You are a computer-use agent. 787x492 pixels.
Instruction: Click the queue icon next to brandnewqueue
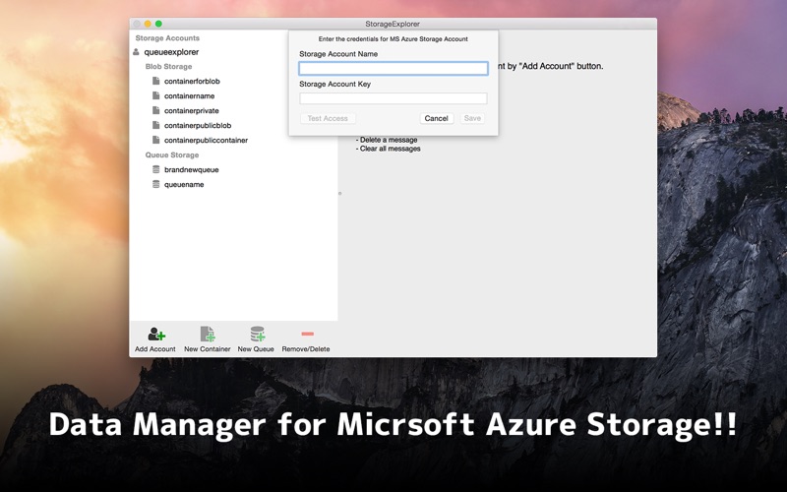coord(156,169)
